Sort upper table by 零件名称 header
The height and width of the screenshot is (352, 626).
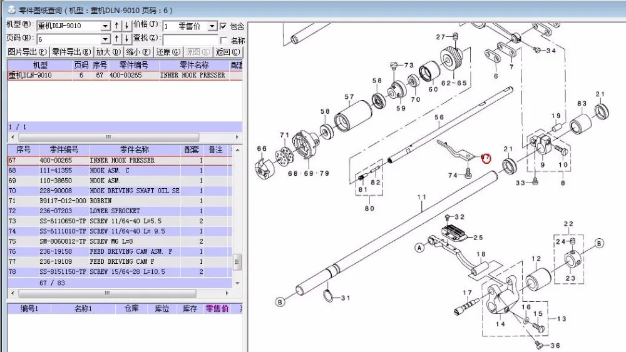pos(194,65)
